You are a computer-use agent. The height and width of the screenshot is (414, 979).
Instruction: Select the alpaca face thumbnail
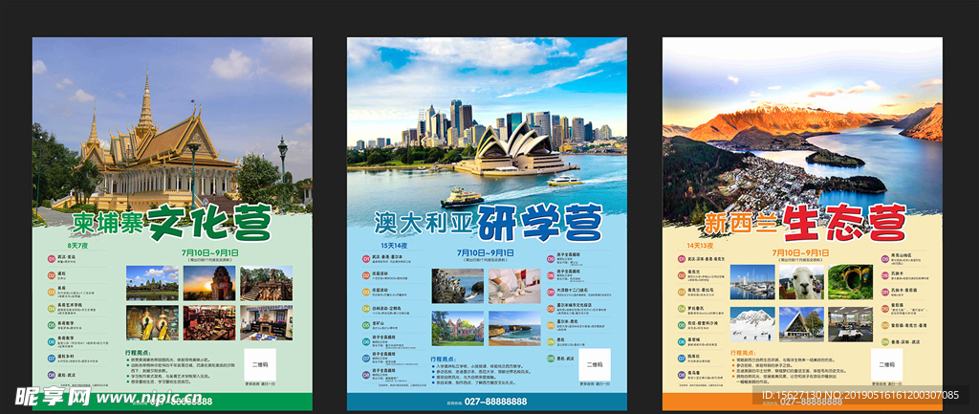[802, 282]
